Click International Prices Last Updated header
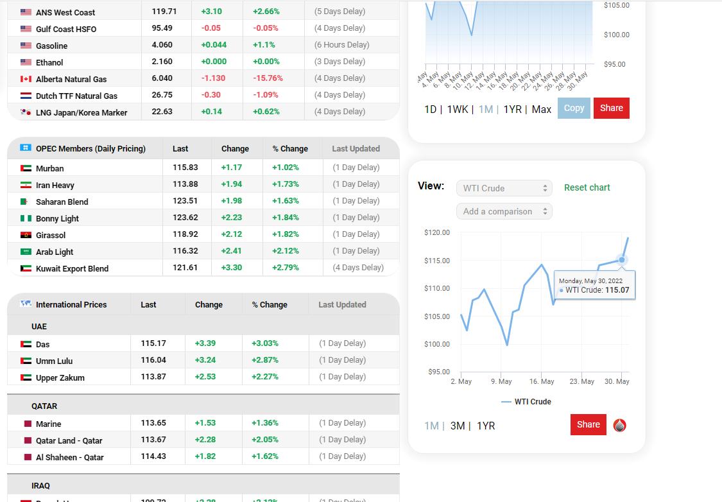 pos(342,304)
